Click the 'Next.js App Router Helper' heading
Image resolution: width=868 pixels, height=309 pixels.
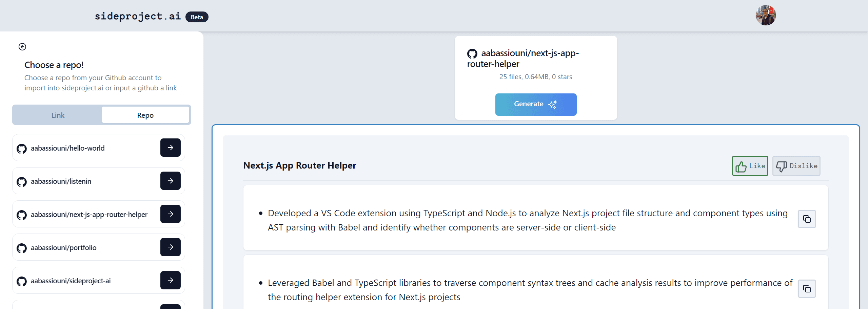[x=300, y=165]
